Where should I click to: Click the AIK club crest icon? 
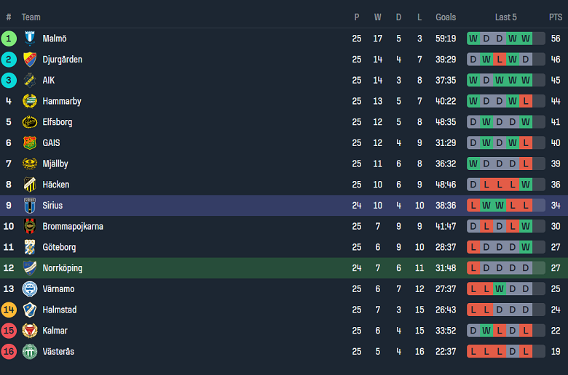[30, 81]
